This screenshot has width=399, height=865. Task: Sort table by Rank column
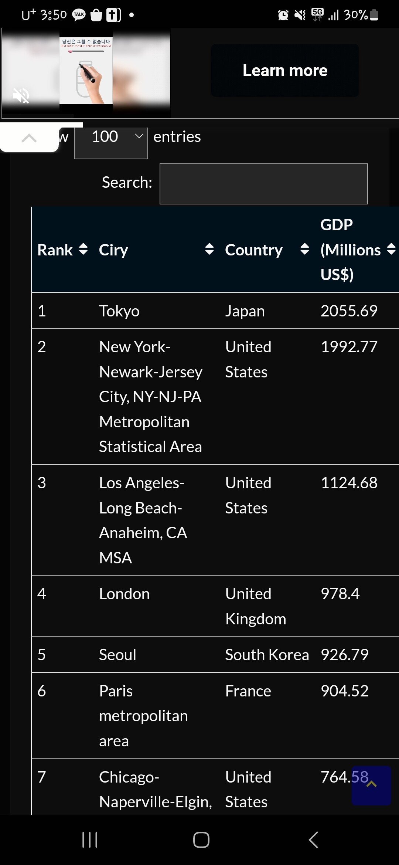83,249
